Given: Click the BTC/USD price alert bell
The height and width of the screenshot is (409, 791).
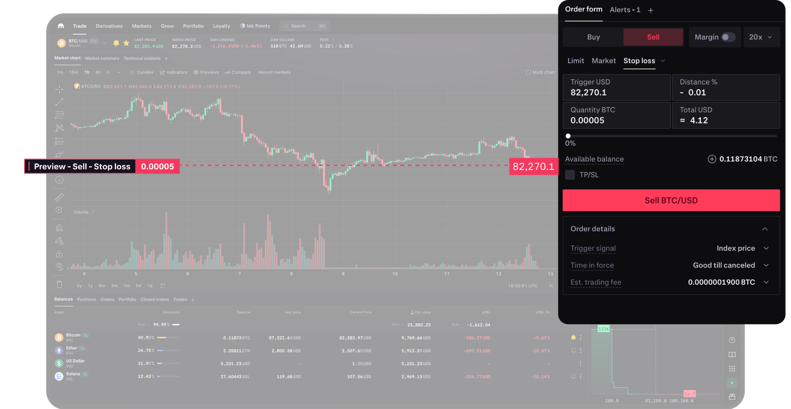Looking at the screenshot, I should [x=116, y=43].
